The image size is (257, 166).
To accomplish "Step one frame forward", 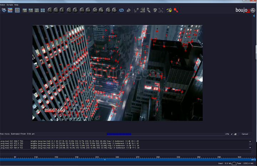I will [x=75, y=10].
